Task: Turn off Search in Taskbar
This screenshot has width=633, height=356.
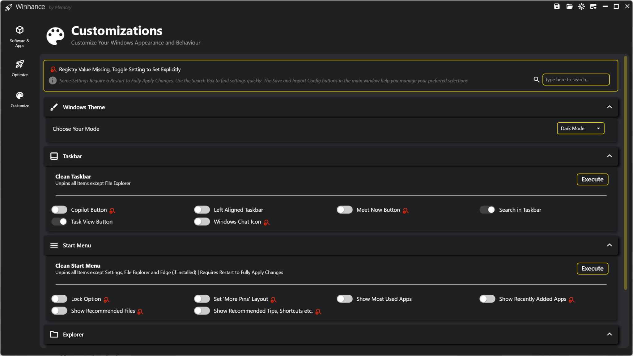Action: pos(487,210)
